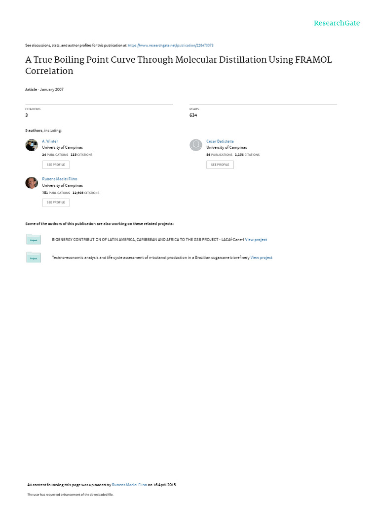Click the ResearchGate logo

tap(337, 23)
